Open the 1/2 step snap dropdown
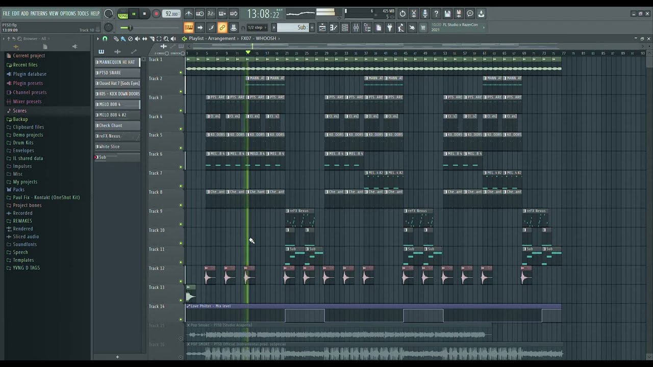This screenshot has height=367, width=653. [x=258, y=28]
